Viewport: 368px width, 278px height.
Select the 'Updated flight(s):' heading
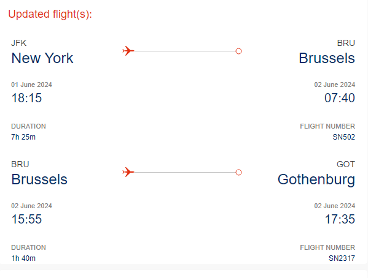point(50,14)
